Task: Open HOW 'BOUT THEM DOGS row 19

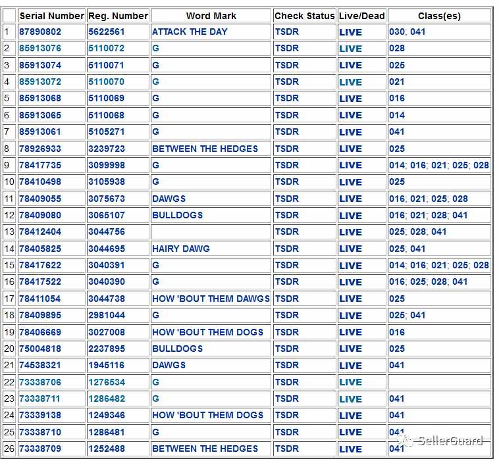Action: coord(207,332)
